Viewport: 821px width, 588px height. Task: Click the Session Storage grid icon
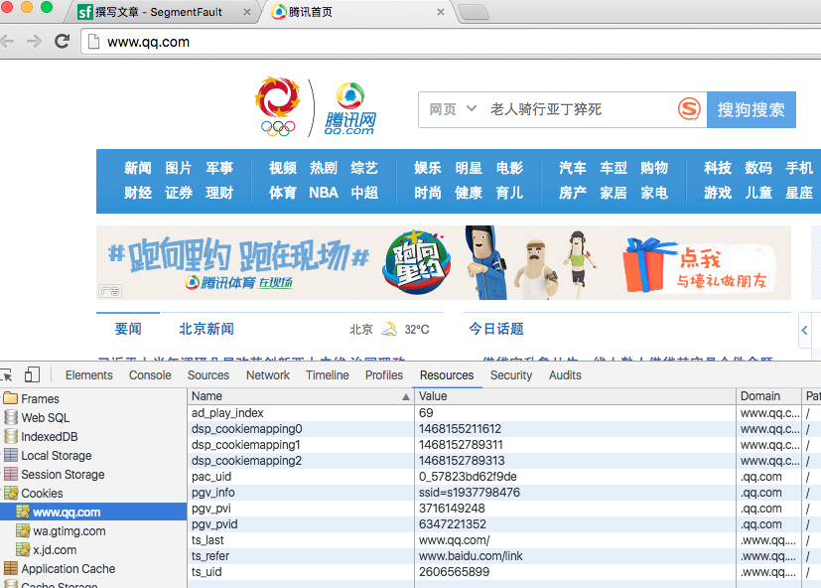pyautogui.click(x=11, y=474)
